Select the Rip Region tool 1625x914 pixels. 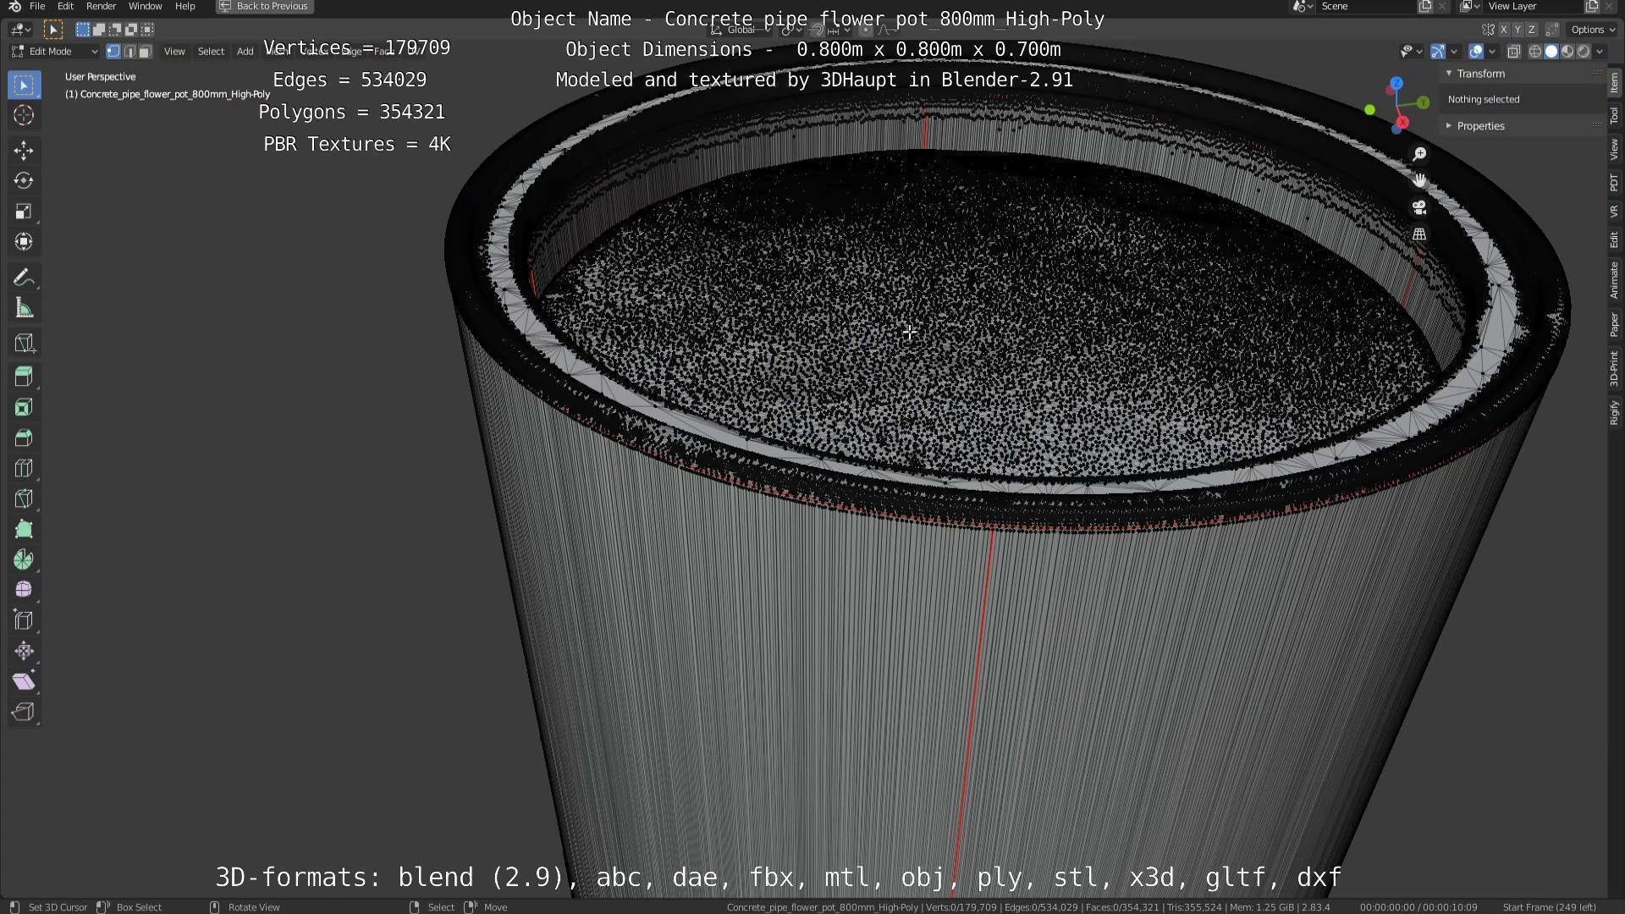click(24, 712)
